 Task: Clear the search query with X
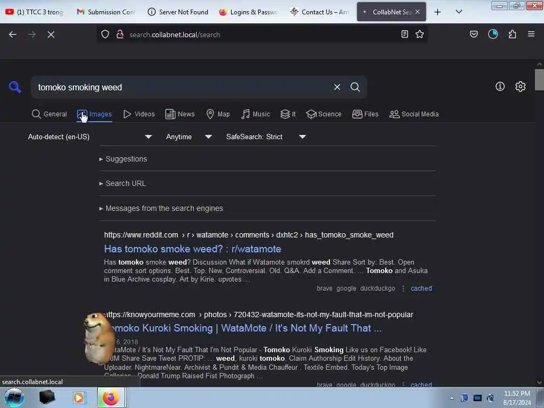point(337,87)
